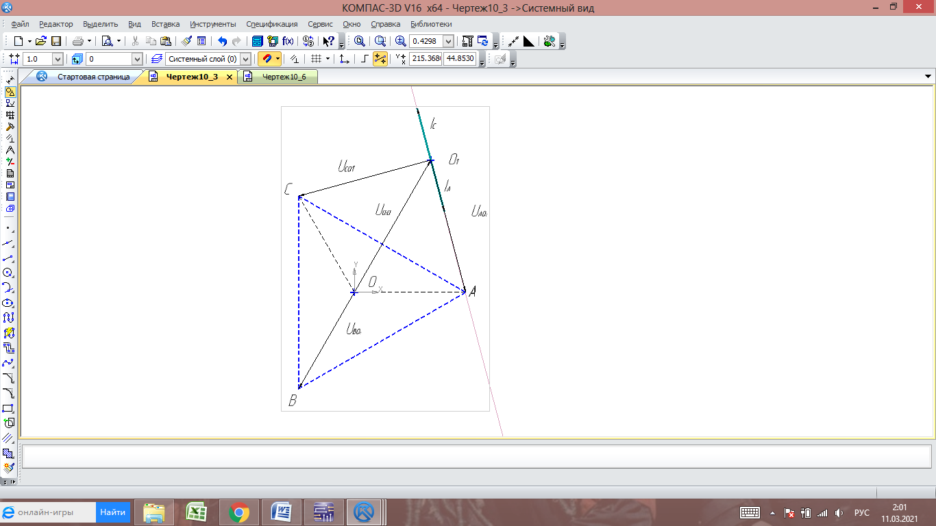936x526 pixels.
Task: Toggle the grid display button
Action: pyautogui.click(x=316, y=59)
